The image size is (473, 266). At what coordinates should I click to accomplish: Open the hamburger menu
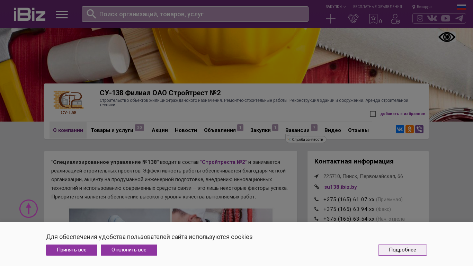point(62,15)
